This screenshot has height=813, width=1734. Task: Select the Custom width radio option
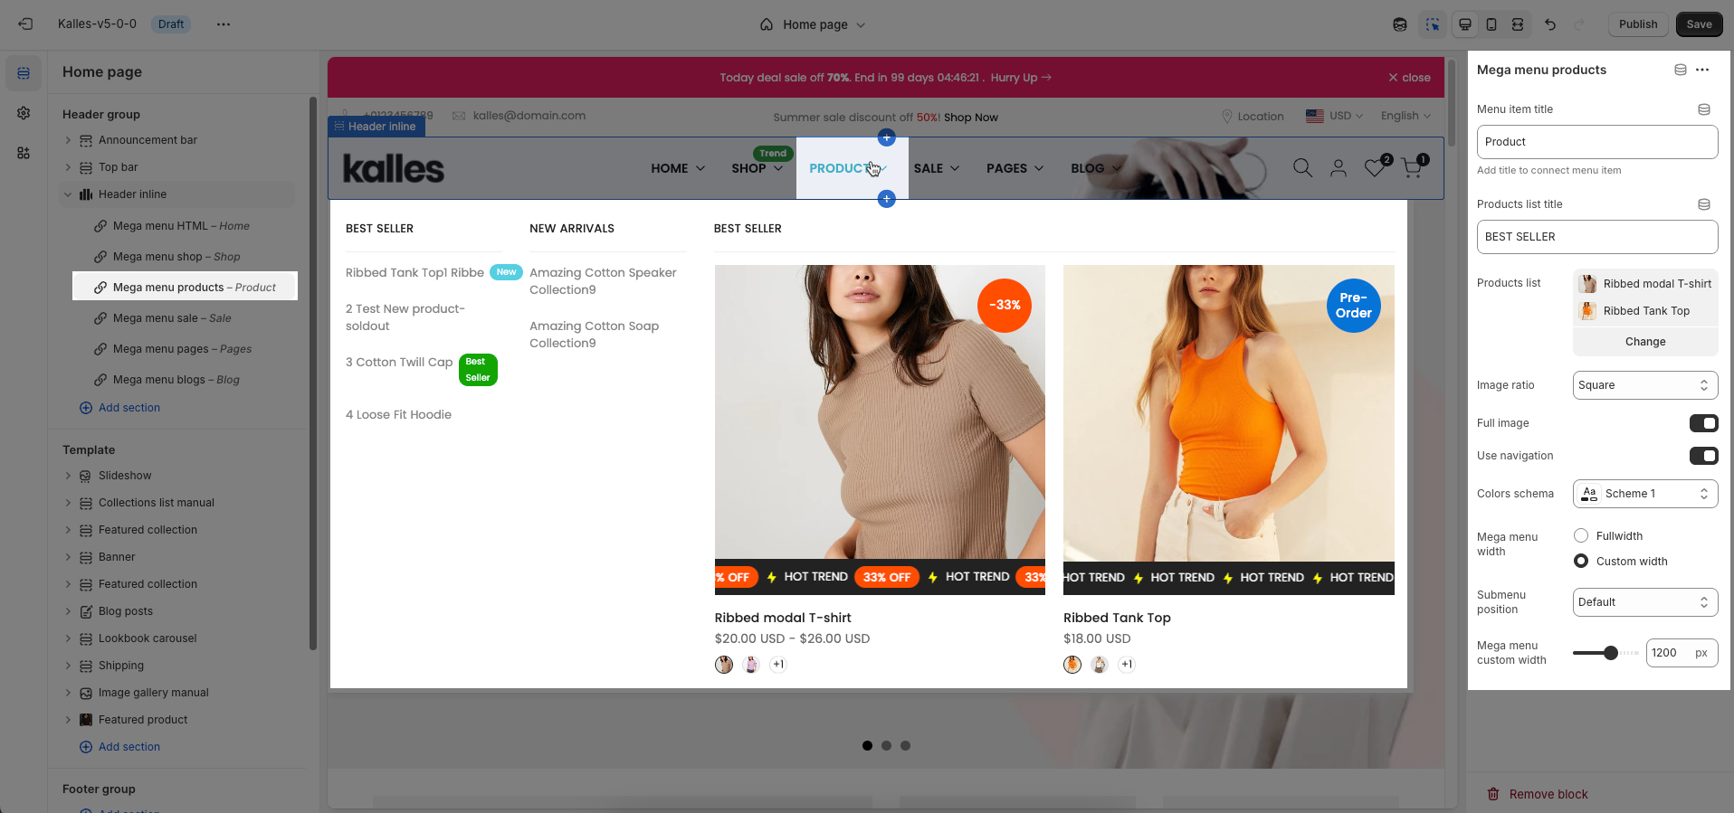[x=1581, y=562]
